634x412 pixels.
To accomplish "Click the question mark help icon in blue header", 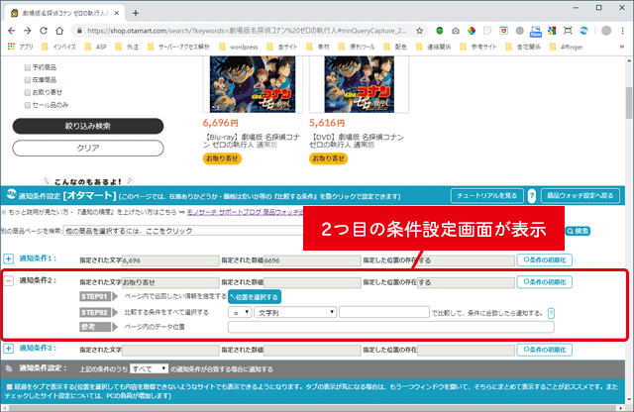I will (x=532, y=196).
